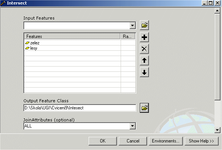Select the zelez feature row

point(80,43)
